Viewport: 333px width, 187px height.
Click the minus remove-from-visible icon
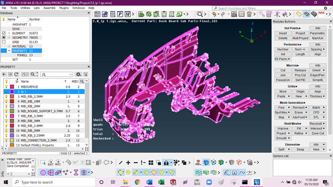coord(135,163)
